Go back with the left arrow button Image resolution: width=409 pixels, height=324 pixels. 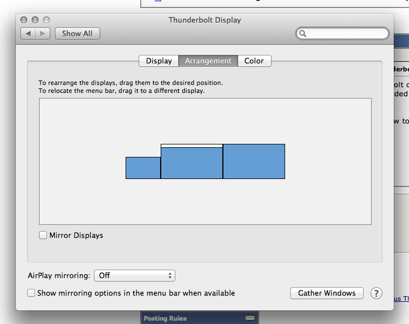[28, 33]
